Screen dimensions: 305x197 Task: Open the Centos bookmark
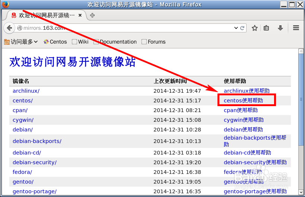point(55,42)
